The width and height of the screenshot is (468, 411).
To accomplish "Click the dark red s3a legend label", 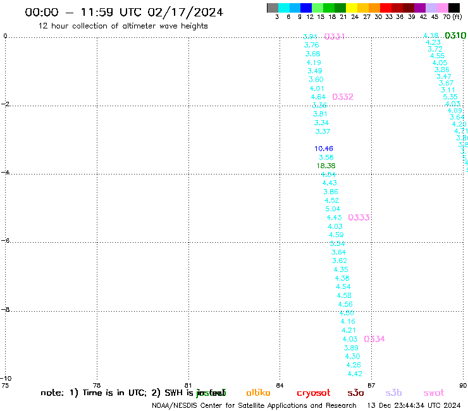I will (x=355, y=393).
